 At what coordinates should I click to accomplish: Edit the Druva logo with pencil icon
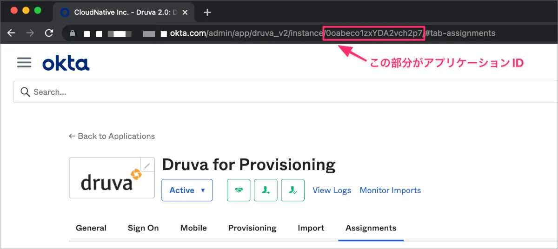click(x=147, y=165)
